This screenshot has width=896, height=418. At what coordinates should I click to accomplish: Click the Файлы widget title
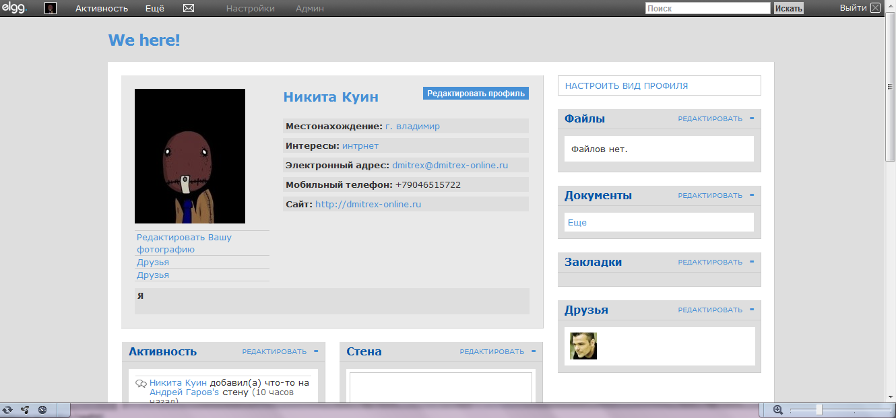585,118
